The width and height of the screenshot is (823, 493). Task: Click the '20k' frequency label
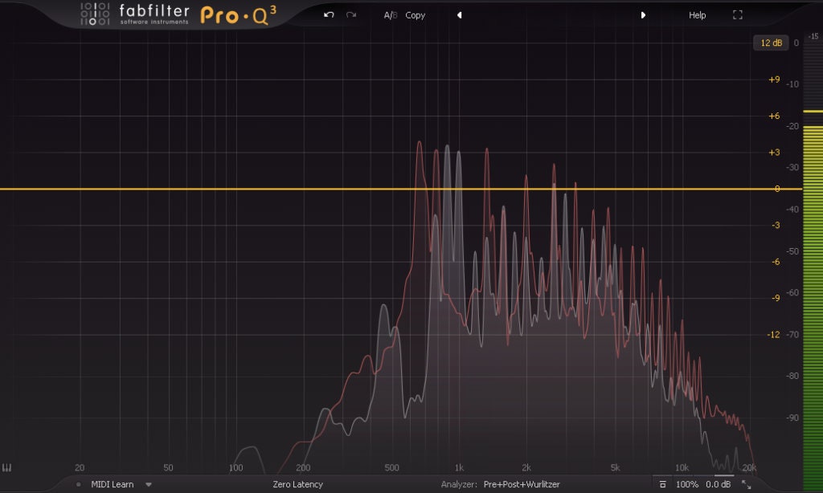tap(749, 467)
